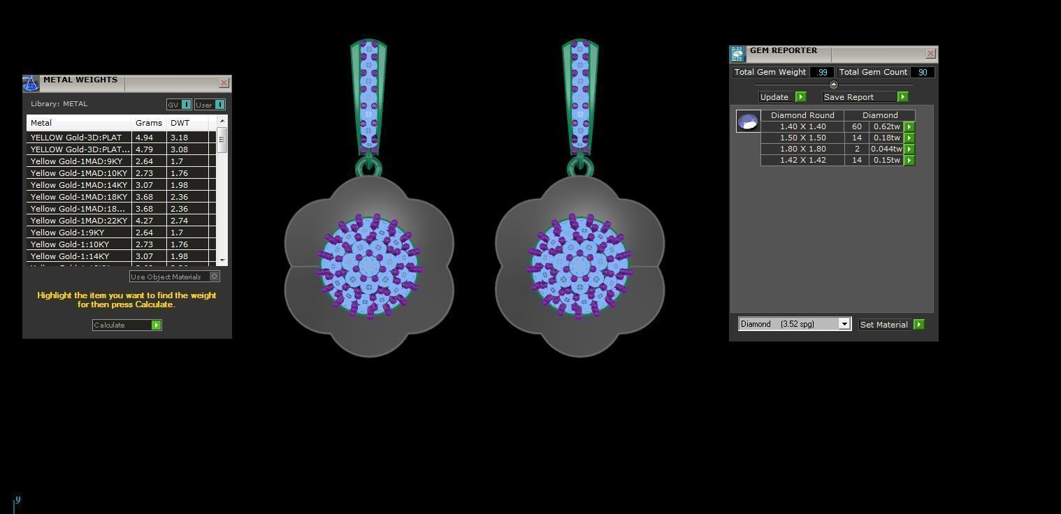Click the left earring tapered top bar

[x=368, y=97]
